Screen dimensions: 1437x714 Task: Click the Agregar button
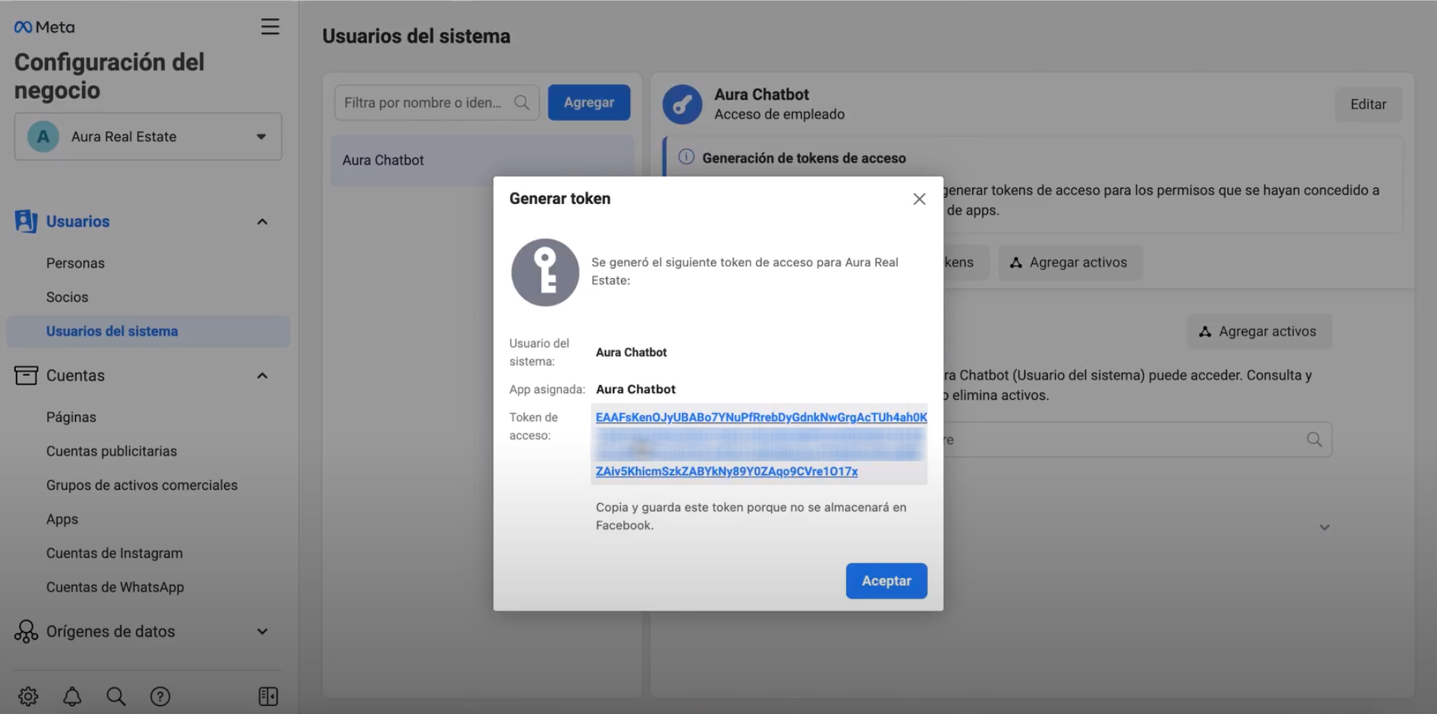(589, 103)
